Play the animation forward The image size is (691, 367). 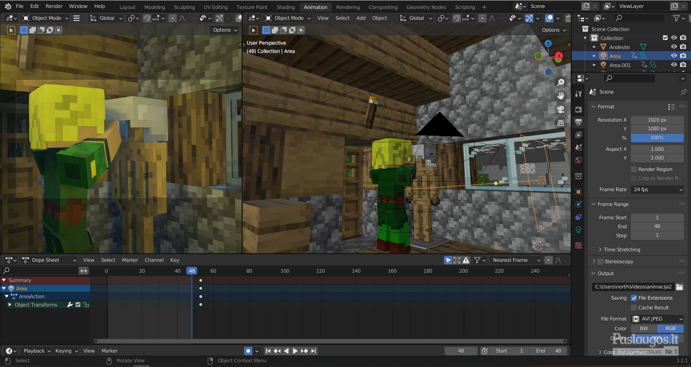point(295,351)
